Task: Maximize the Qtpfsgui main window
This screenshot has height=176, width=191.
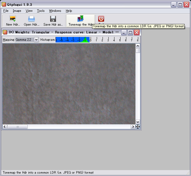Action: pyautogui.click(x=180, y=5)
